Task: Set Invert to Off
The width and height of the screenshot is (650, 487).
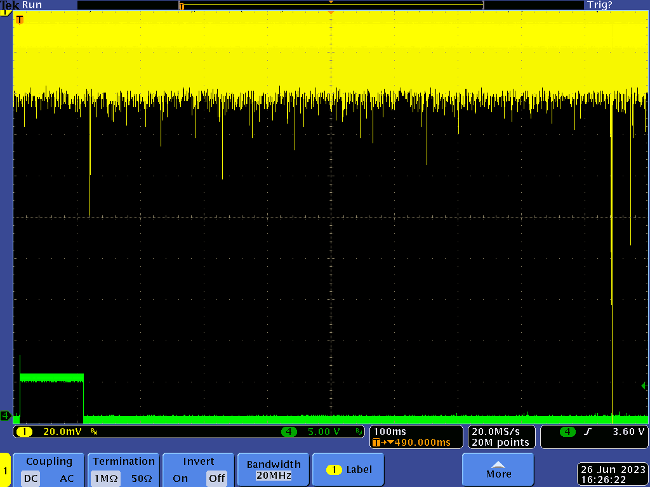Action: click(217, 479)
